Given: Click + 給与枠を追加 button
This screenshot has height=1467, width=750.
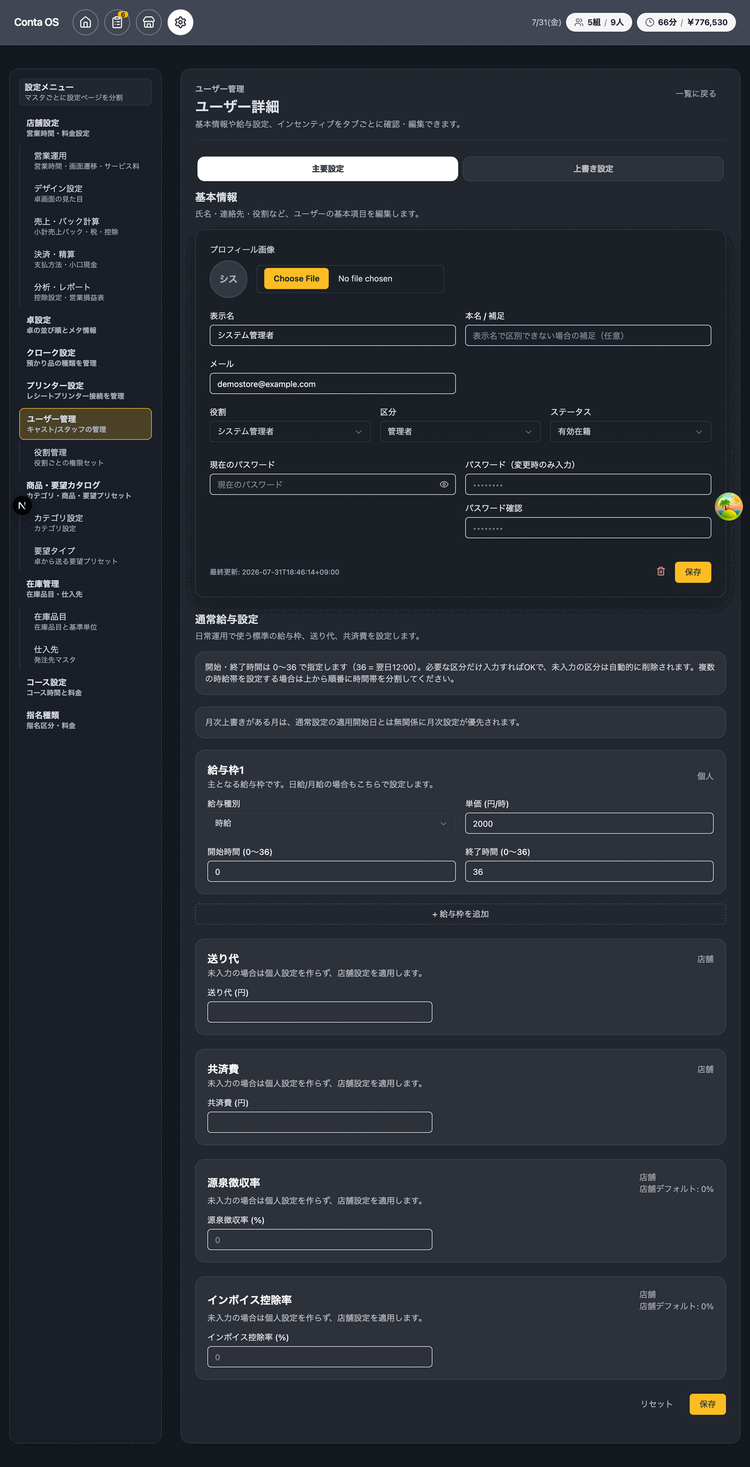Looking at the screenshot, I should pos(461,914).
